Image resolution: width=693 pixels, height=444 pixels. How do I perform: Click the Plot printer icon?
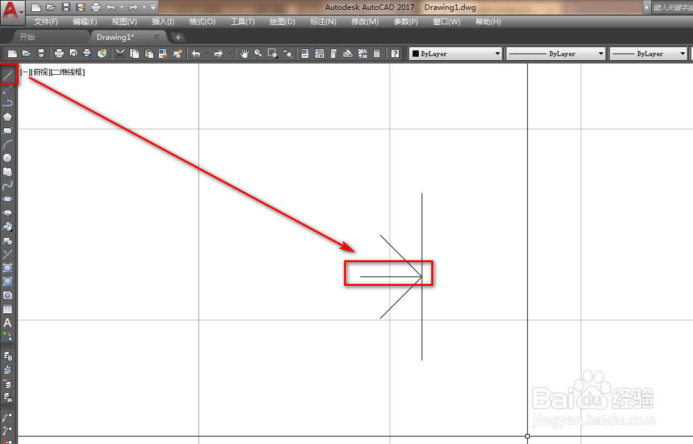click(59, 54)
